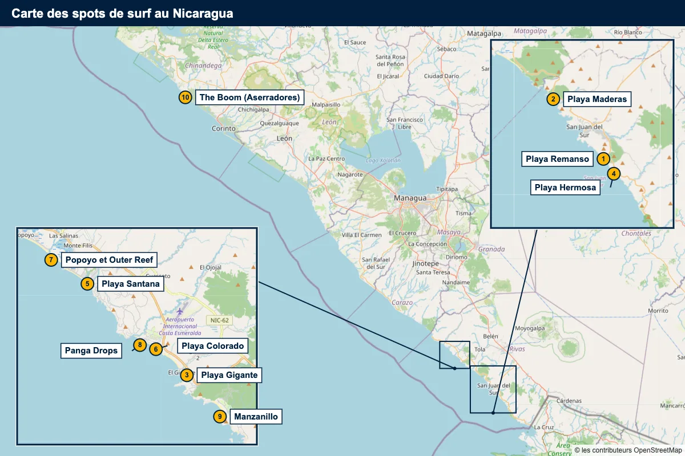Click the Cárdenas place name
The height and width of the screenshot is (456, 685).
pyautogui.click(x=569, y=401)
